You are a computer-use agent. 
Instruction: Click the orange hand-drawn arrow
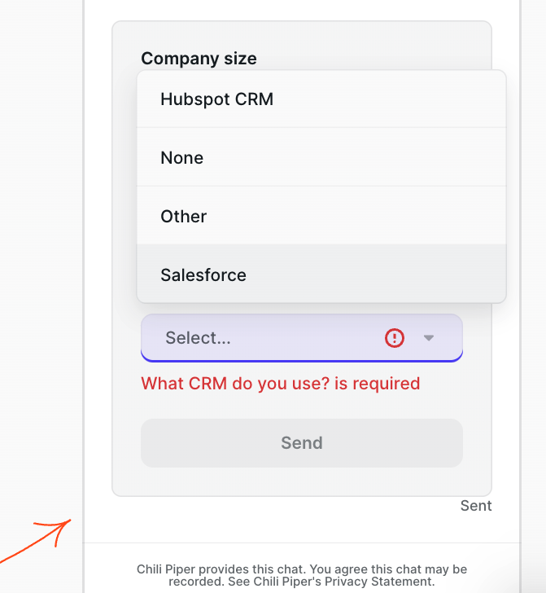(x=36, y=540)
